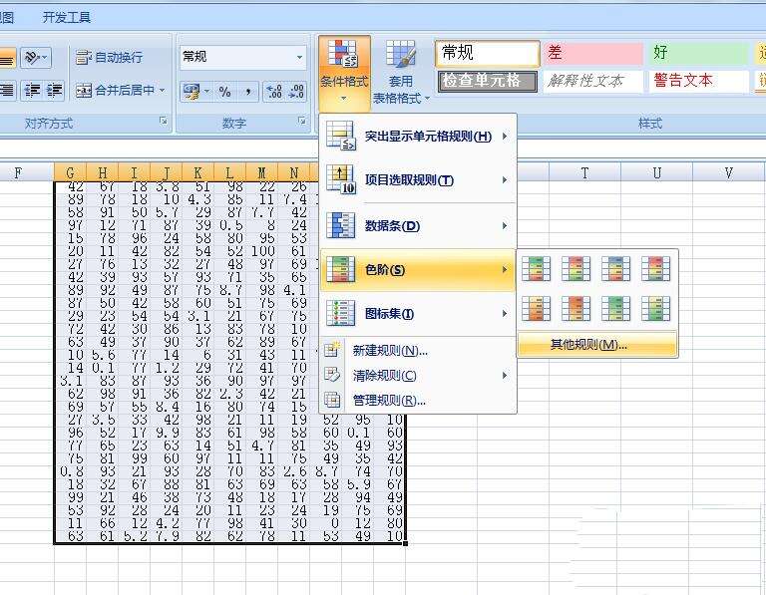This screenshot has width=766, height=595.
Task: Select the cell containing 5.6
Action: point(102,355)
